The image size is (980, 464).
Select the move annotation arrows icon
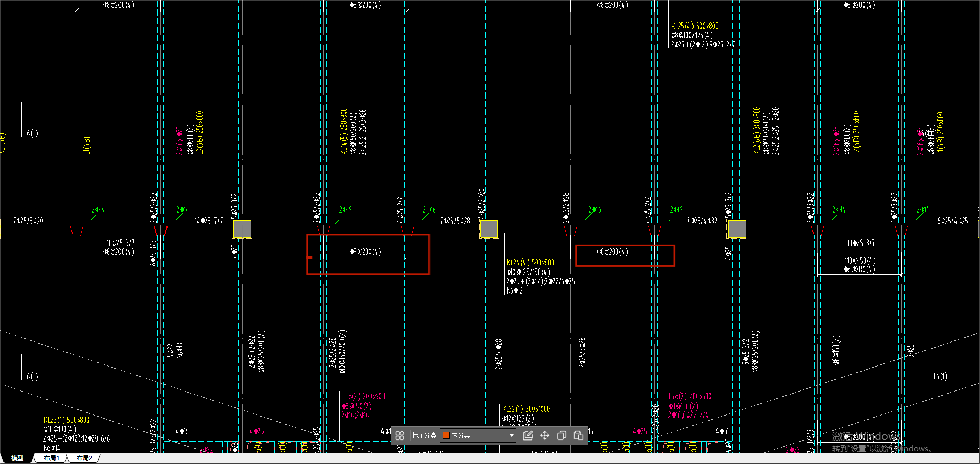pos(545,435)
